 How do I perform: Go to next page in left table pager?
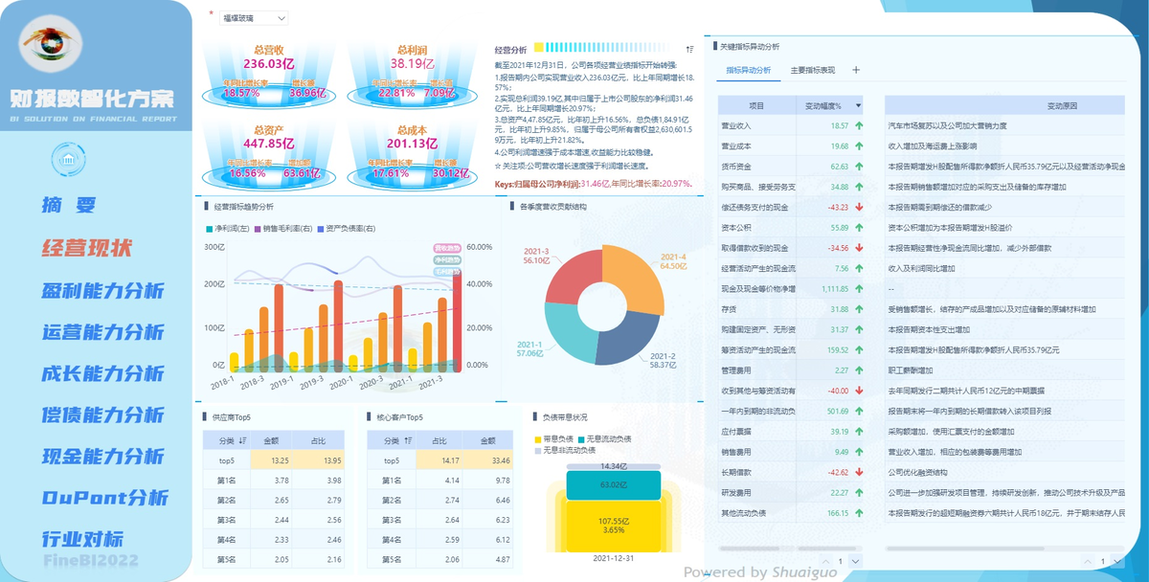click(x=854, y=562)
